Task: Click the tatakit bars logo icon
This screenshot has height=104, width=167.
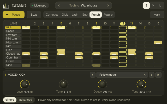Action: [x=6, y=6]
